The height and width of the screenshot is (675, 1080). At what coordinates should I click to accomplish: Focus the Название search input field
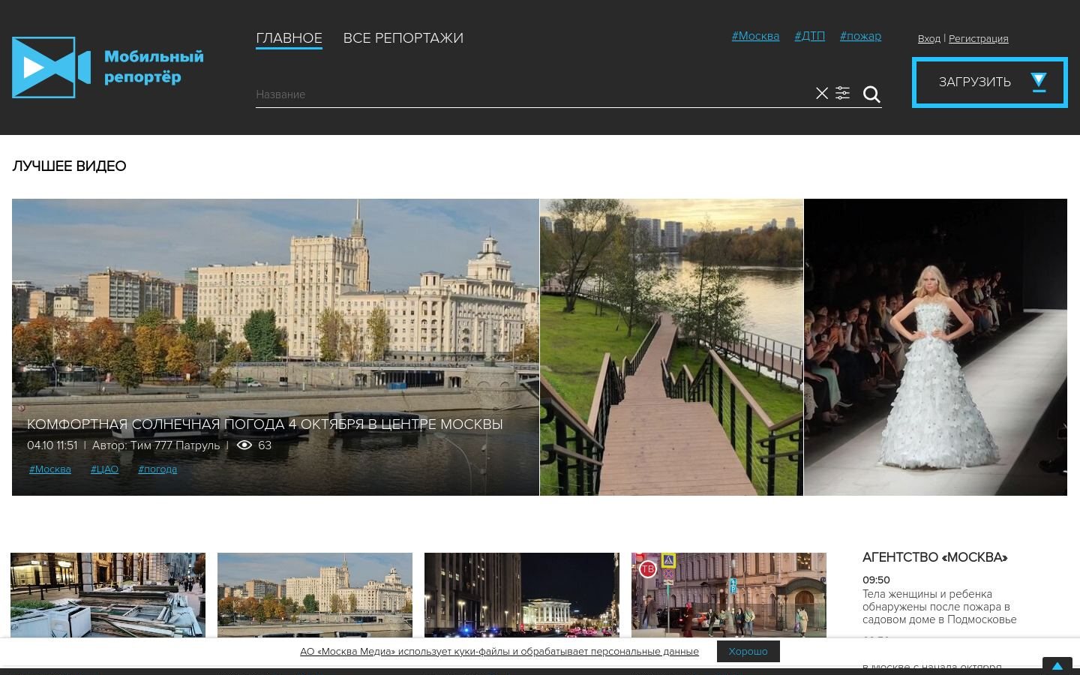(x=532, y=94)
